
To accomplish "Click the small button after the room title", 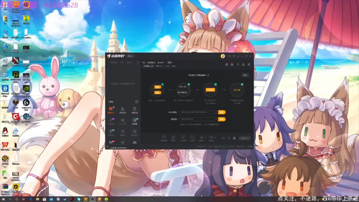I will 170,62.
